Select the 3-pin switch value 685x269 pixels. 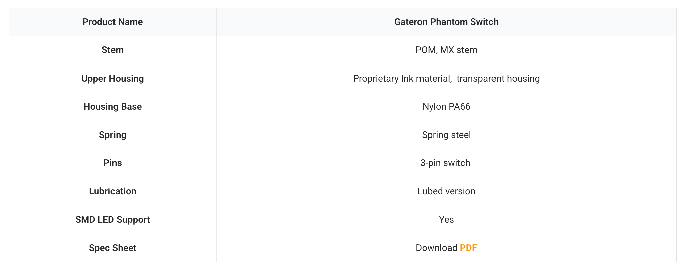click(445, 163)
